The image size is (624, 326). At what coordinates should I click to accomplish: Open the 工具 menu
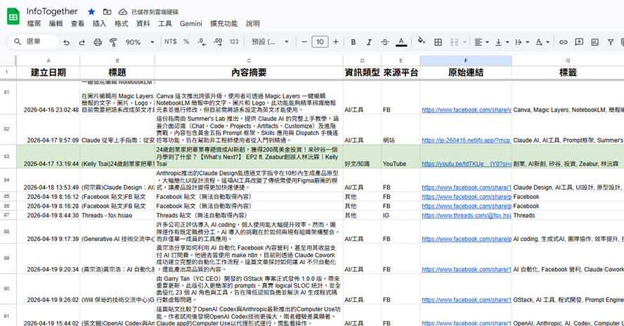tap(164, 23)
